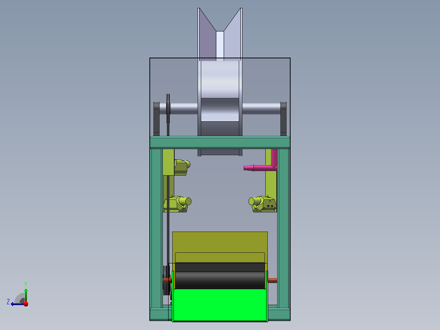Select the lower-left yellow-green motor

point(177,204)
